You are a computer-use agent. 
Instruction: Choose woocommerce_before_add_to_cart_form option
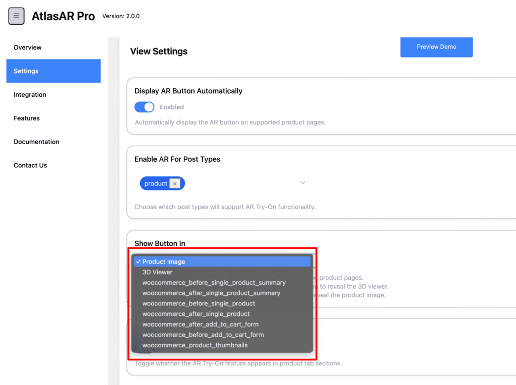[203, 335]
